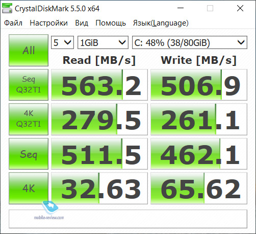
Task: Click the Write [MB/s] column header
Action: 199,60
